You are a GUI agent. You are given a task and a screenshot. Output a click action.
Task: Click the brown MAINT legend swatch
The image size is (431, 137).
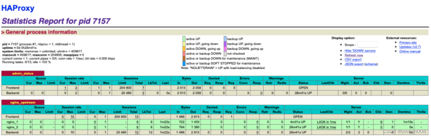click(x=184, y=58)
